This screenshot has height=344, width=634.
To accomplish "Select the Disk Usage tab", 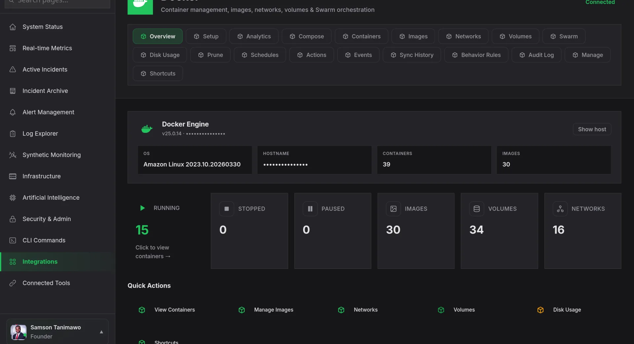I will pyautogui.click(x=160, y=55).
